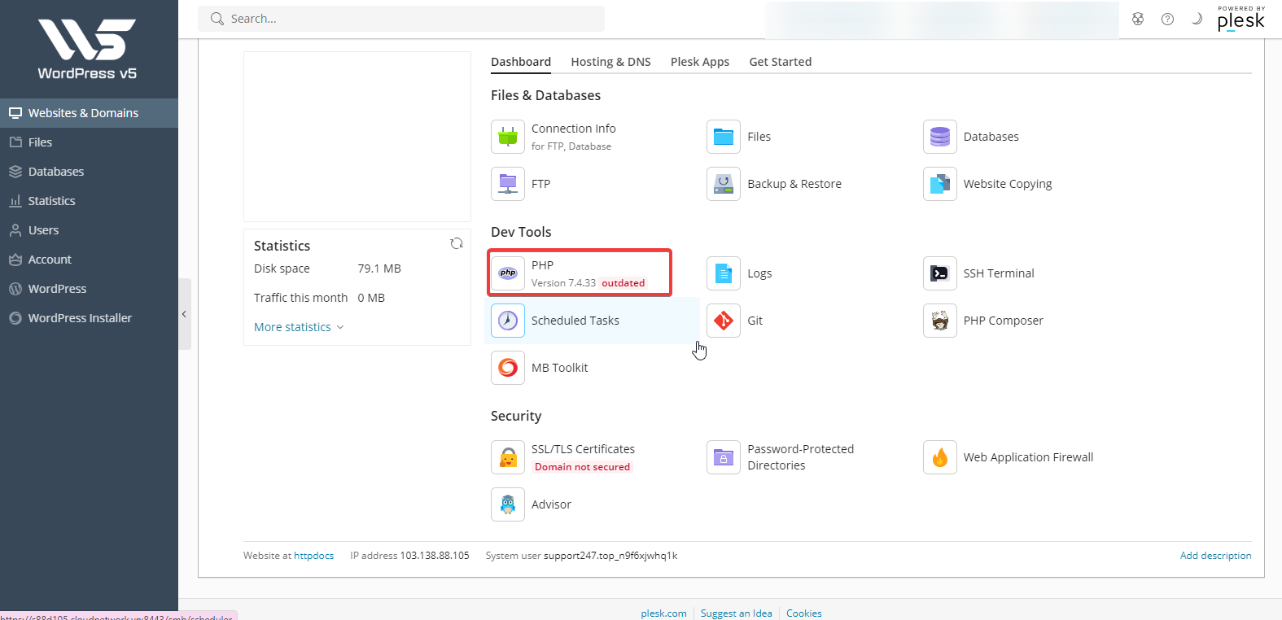Click the httpdocs link

pos(313,556)
